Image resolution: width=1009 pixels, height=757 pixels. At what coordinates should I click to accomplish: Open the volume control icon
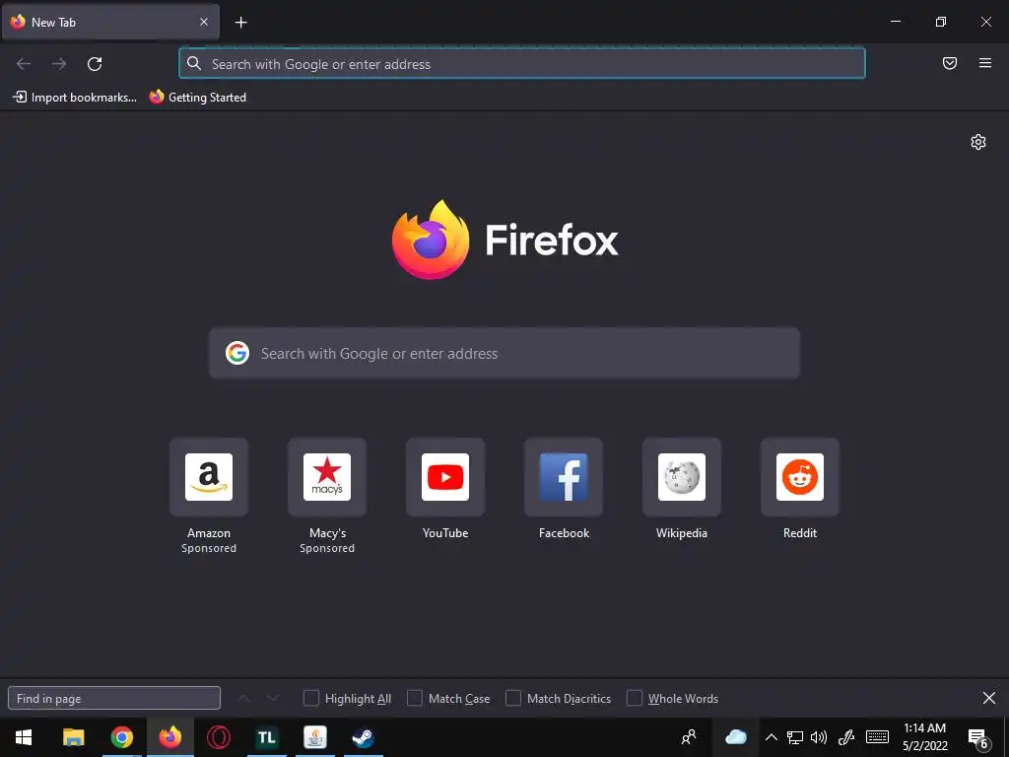click(819, 737)
